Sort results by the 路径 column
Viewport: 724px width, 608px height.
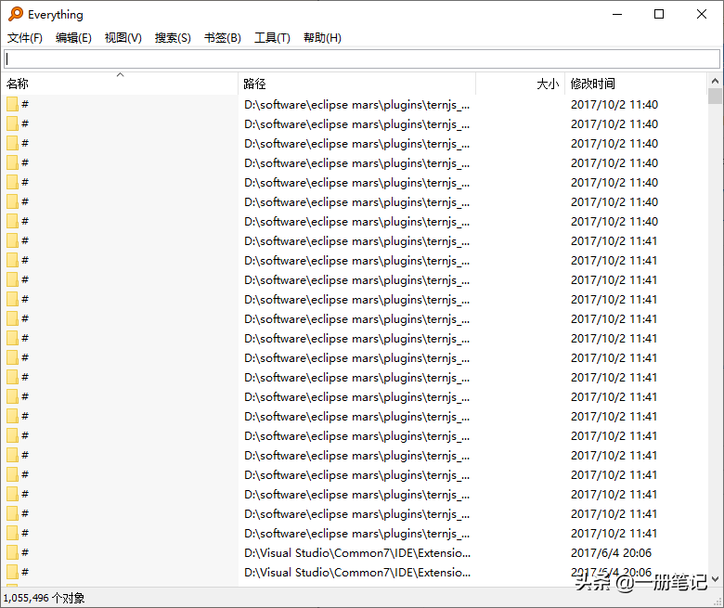click(x=357, y=84)
